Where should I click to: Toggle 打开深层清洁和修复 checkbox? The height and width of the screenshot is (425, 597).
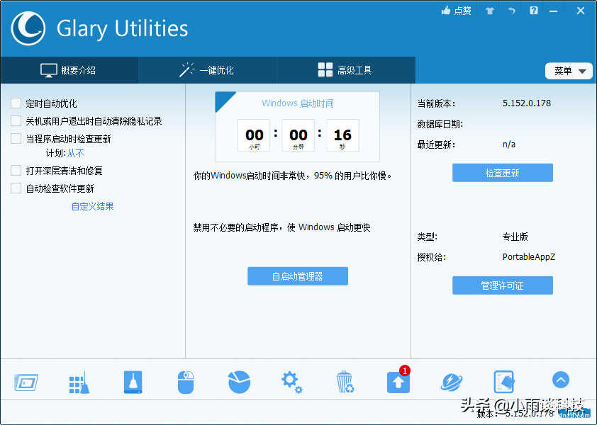[16, 171]
